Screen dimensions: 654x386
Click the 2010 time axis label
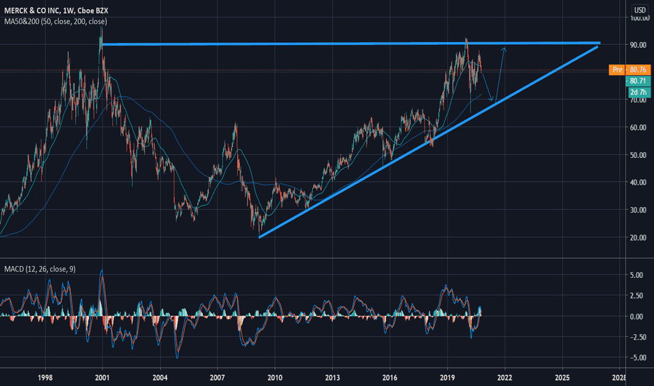click(275, 378)
